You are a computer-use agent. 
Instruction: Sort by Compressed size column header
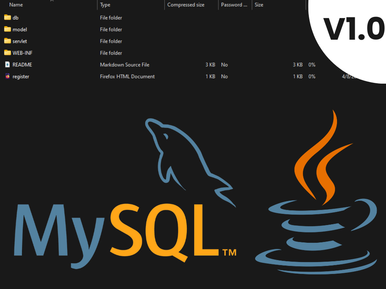tap(186, 5)
